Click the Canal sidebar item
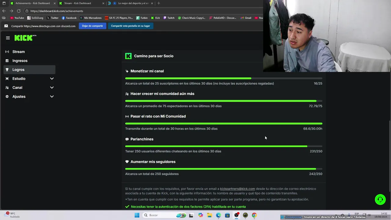Viewport: 391px width, 220px height. click(29, 87)
